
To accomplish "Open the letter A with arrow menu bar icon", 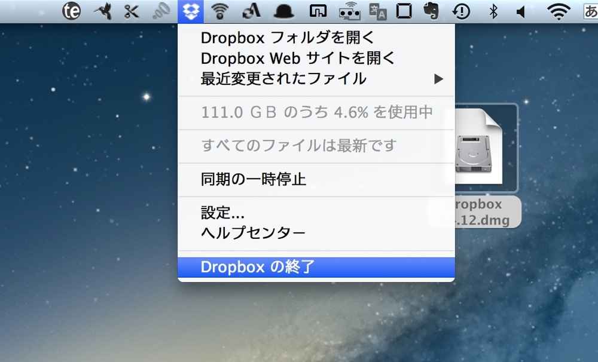I will point(251,11).
